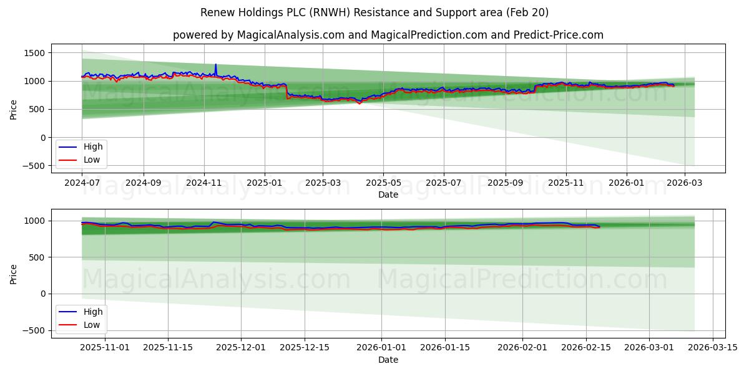Click the 2025-11-01 x-axis label

click(x=104, y=348)
